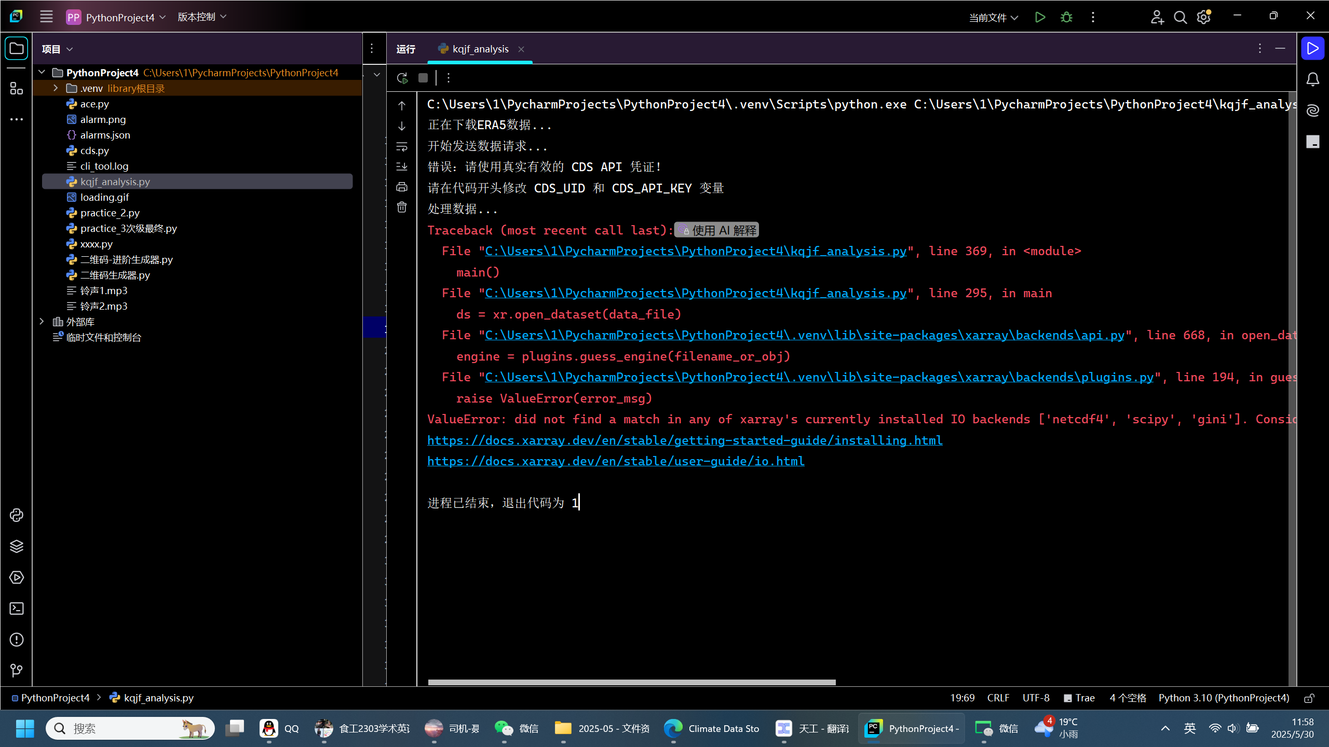Open the xarray io.html user-guide link
The width and height of the screenshot is (1329, 747).
pos(615,461)
